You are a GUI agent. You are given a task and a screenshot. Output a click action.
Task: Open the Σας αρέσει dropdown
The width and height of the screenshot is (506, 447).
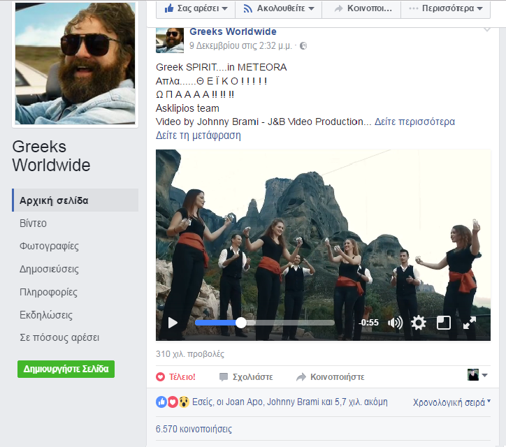pos(196,9)
